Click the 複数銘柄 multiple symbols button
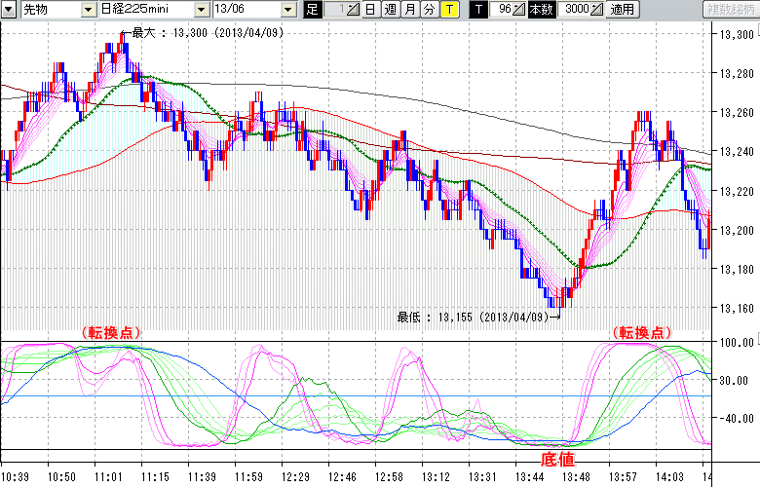 click(x=729, y=9)
